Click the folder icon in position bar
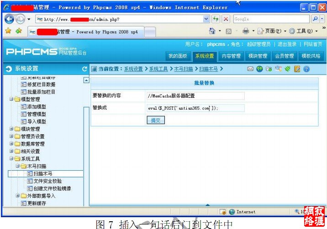 (x=269, y=69)
